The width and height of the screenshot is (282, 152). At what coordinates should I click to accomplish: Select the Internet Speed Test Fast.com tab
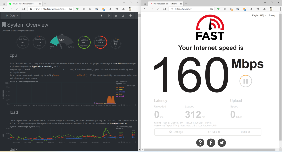coord(165,4)
